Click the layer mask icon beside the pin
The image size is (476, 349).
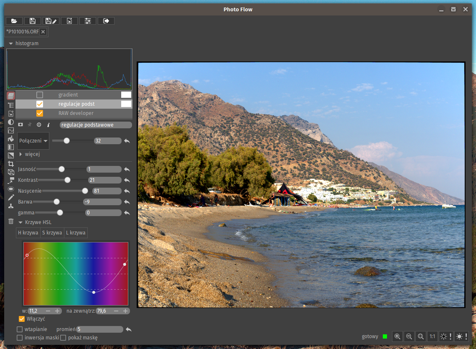20,125
